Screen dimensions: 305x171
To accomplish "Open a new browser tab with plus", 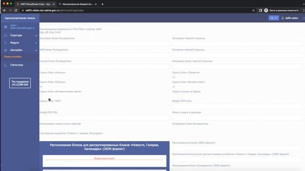I will click(102, 4).
